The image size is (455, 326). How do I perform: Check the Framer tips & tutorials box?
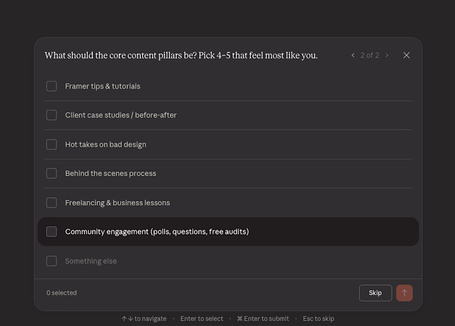point(52,86)
